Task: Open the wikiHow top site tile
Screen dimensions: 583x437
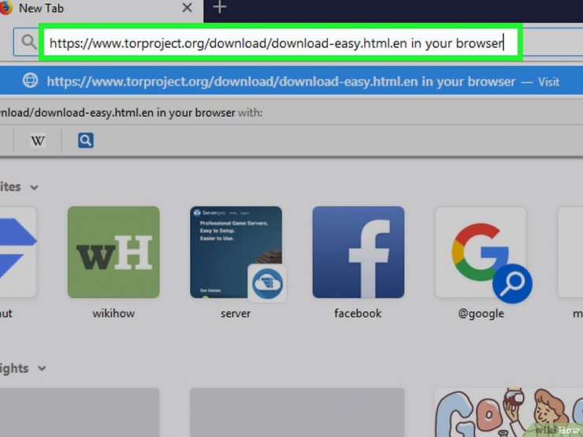Action: [113, 252]
